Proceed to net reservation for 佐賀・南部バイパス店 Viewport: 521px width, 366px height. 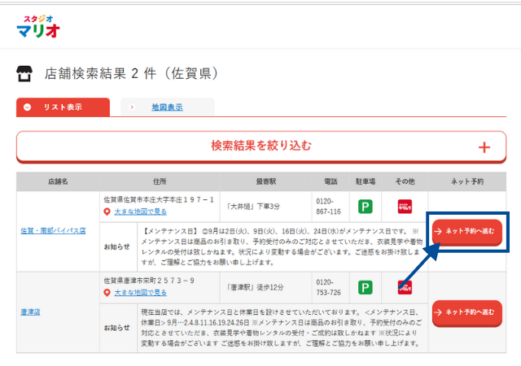click(466, 232)
